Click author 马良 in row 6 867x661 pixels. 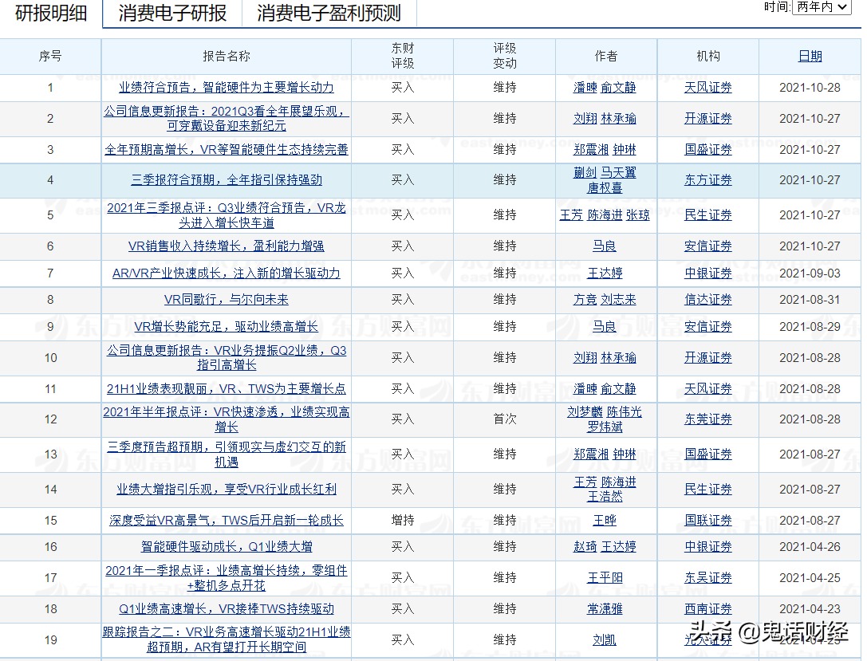605,246
